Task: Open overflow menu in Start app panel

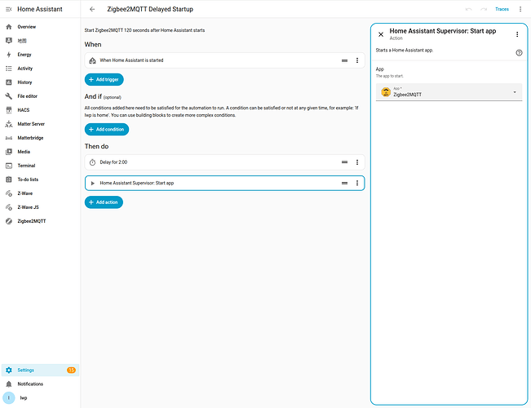Action: (517, 34)
